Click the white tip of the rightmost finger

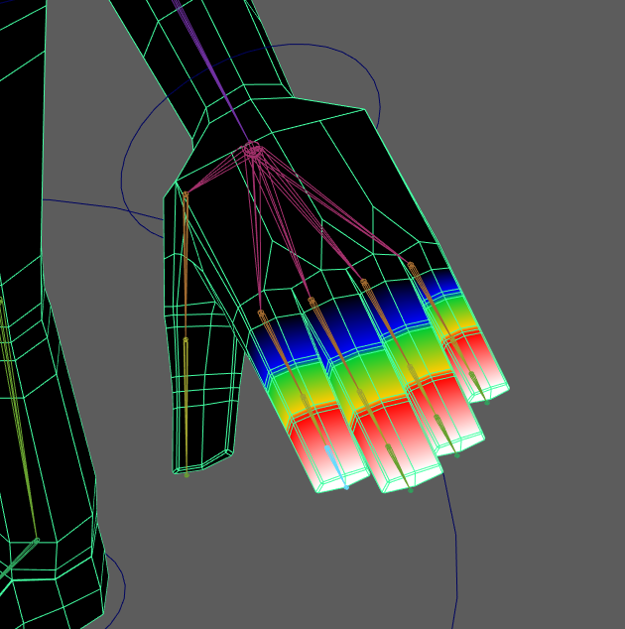493,385
